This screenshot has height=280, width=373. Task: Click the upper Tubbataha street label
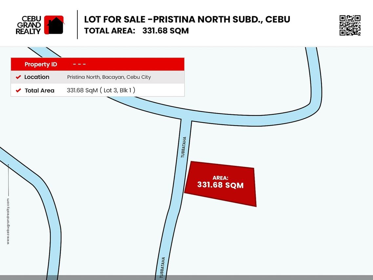coord(184,147)
